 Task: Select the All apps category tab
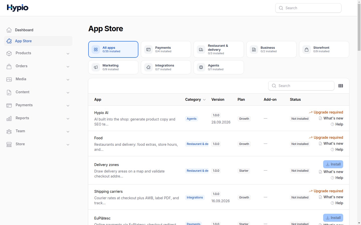point(113,49)
